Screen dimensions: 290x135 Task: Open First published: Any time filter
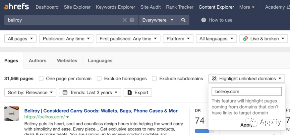coord(128,38)
